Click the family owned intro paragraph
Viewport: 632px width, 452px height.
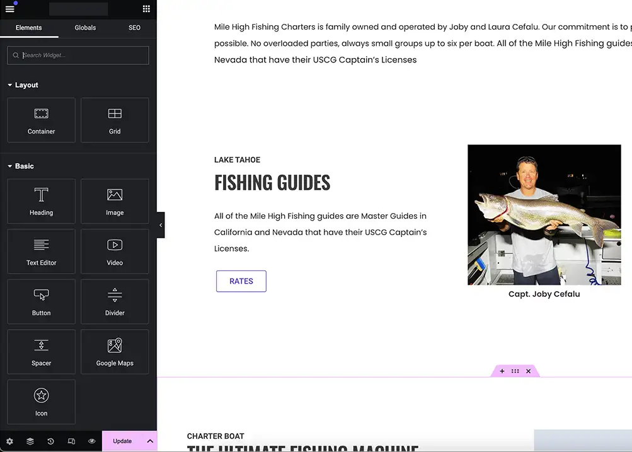(x=423, y=43)
